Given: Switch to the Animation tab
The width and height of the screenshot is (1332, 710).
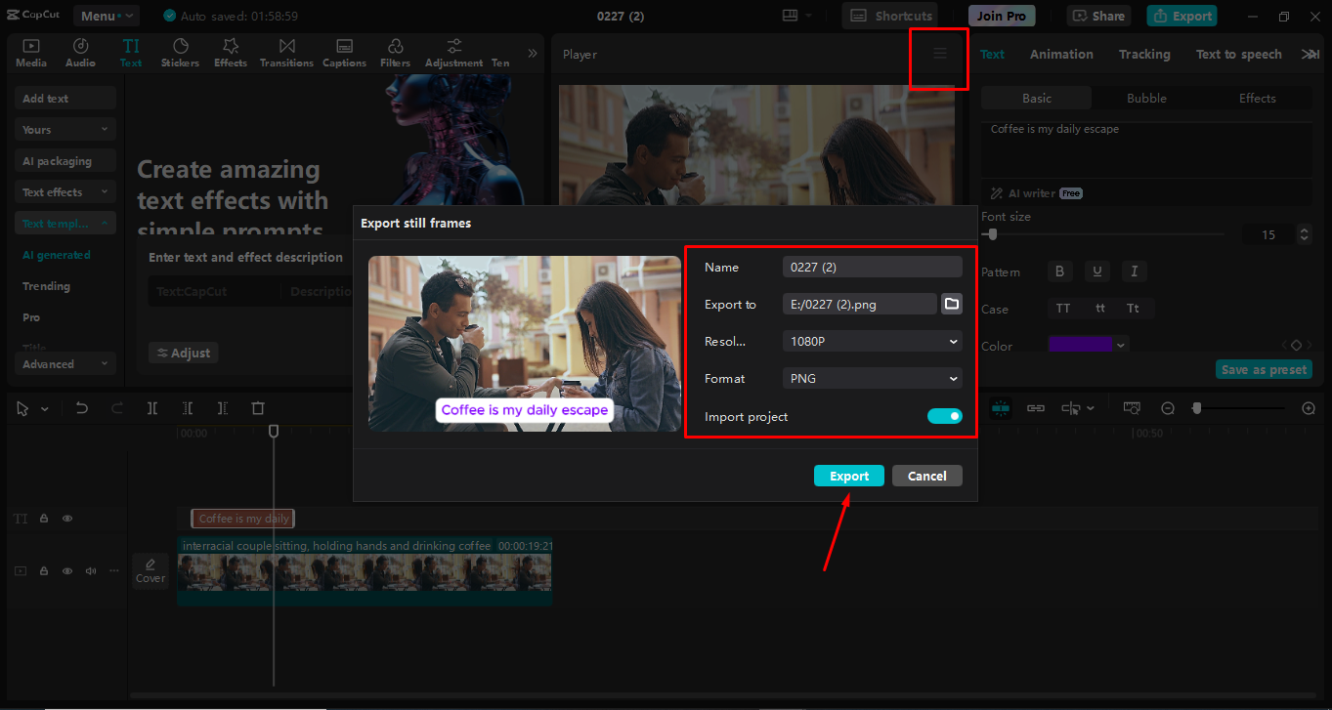Looking at the screenshot, I should coord(1061,54).
